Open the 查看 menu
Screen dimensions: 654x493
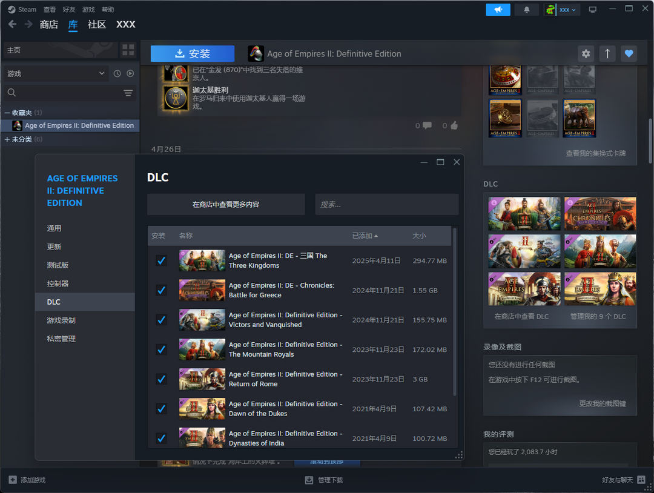(x=50, y=9)
